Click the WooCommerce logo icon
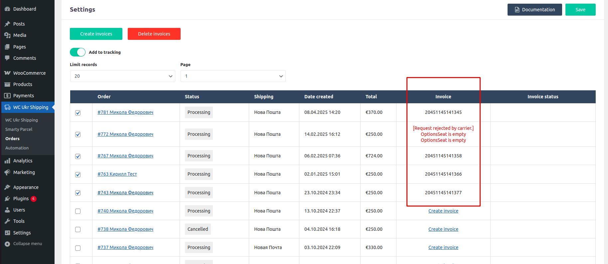The height and width of the screenshot is (264, 608). point(7,73)
